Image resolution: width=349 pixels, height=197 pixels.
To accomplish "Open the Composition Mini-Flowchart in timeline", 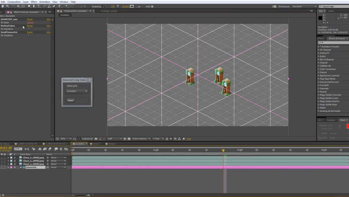I will tap(27, 149).
